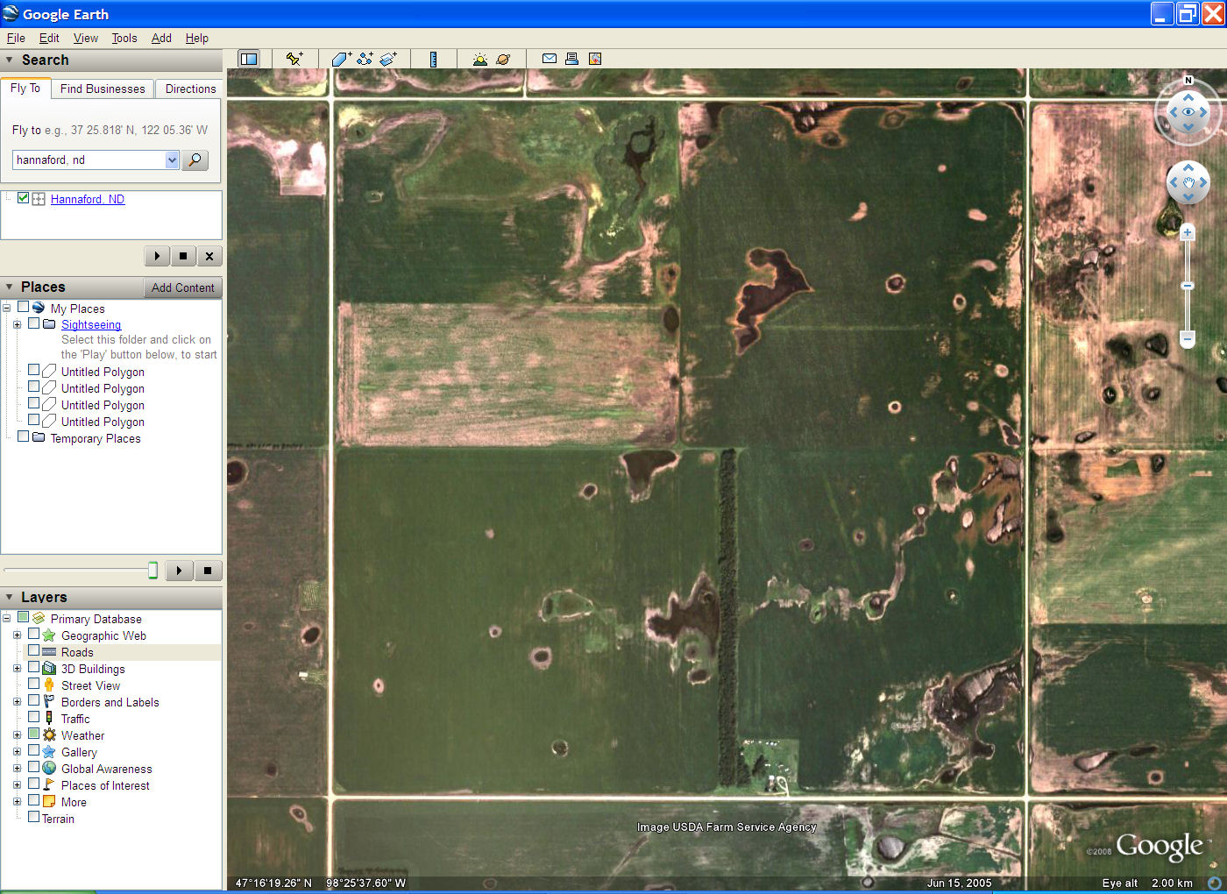
Task: Zoom in with the plus button
Action: pyautogui.click(x=1188, y=232)
